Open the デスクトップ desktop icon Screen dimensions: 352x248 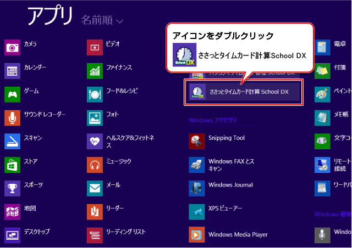[12, 235]
